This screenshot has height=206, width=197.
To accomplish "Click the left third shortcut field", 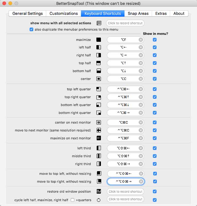I will 125,148.
